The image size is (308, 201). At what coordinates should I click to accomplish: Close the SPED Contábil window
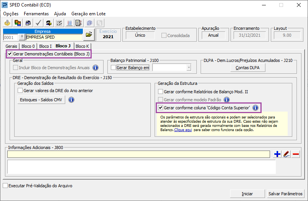298,5
